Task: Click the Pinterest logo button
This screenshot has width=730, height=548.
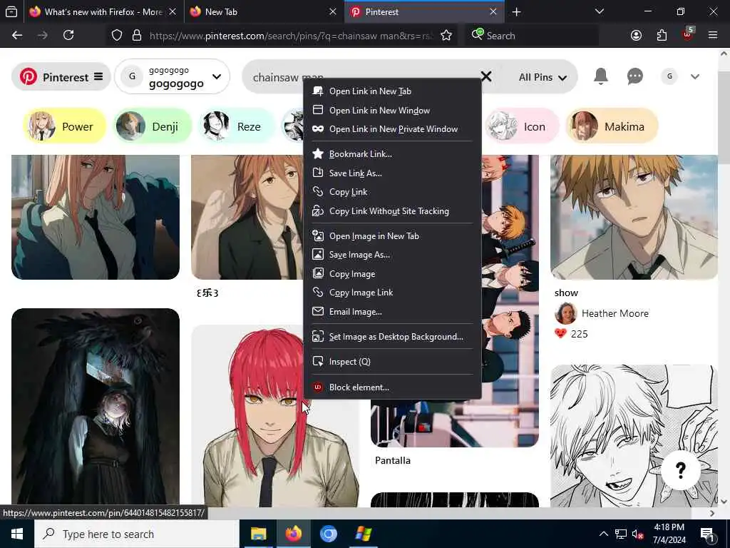Action: point(61,77)
